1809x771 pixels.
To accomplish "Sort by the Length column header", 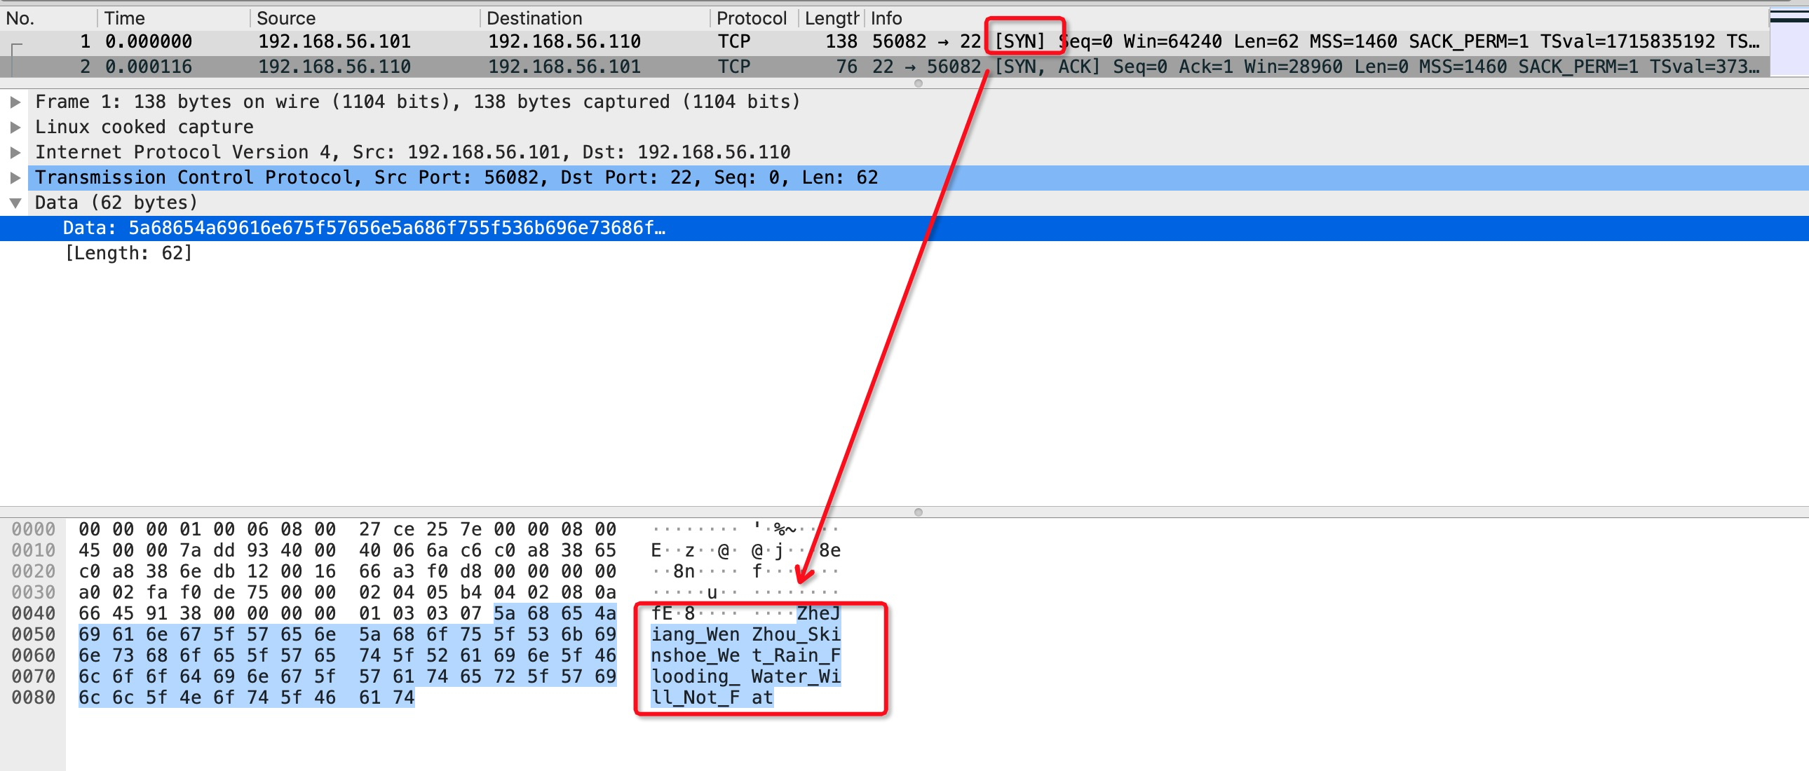I will click(831, 18).
